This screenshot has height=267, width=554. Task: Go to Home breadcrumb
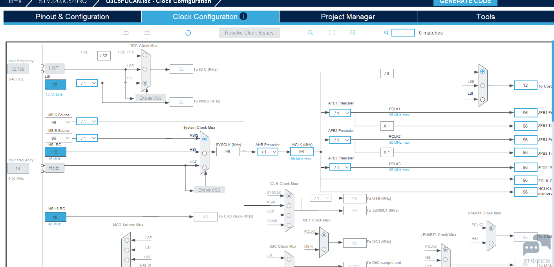click(14, 2)
